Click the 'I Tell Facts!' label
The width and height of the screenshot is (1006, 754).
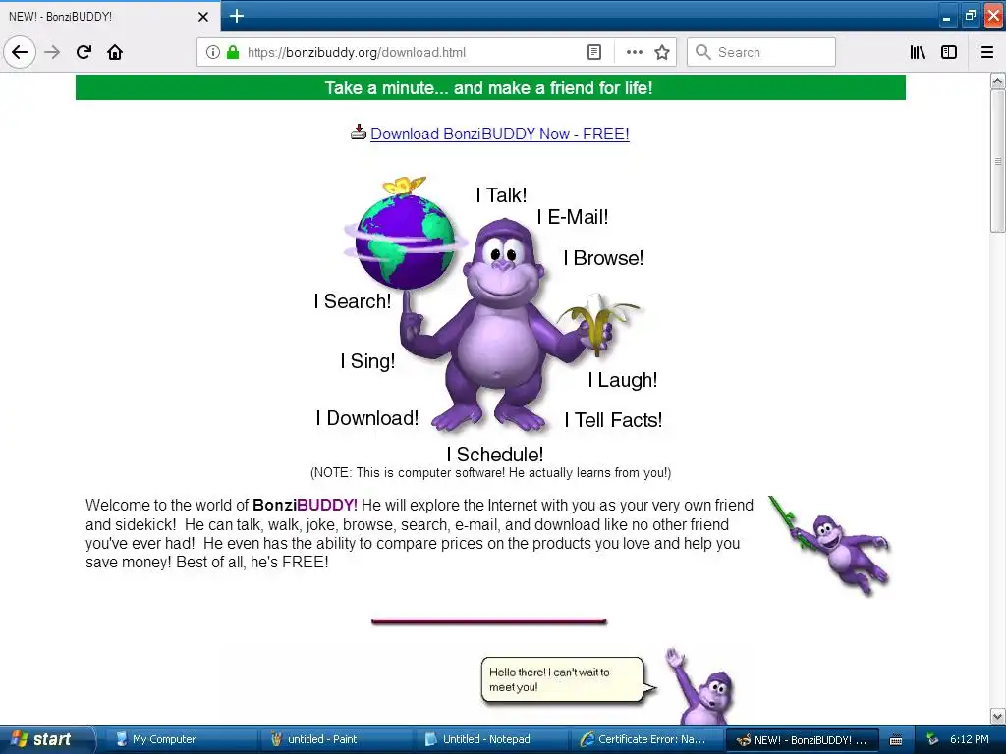click(613, 420)
